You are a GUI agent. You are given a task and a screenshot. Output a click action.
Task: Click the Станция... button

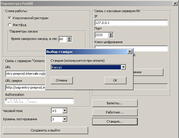pyautogui.click(x=115, y=121)
